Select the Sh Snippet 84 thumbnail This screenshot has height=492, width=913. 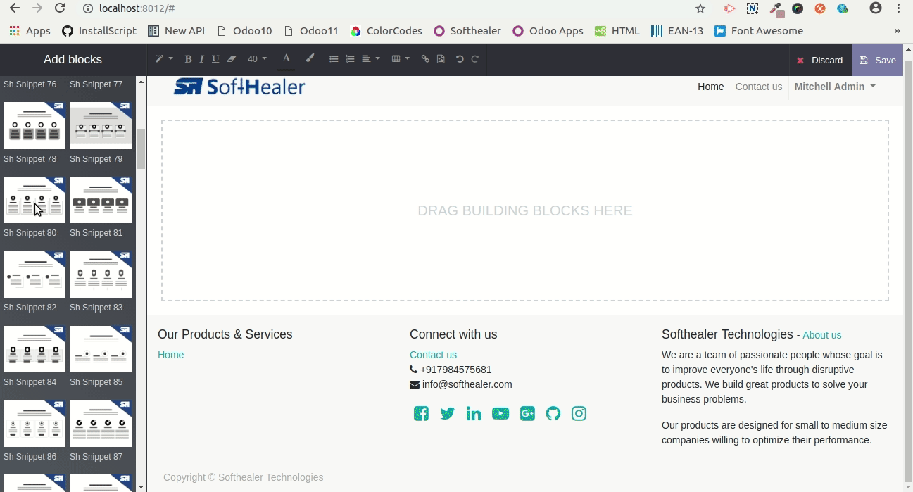coord(34,349)
